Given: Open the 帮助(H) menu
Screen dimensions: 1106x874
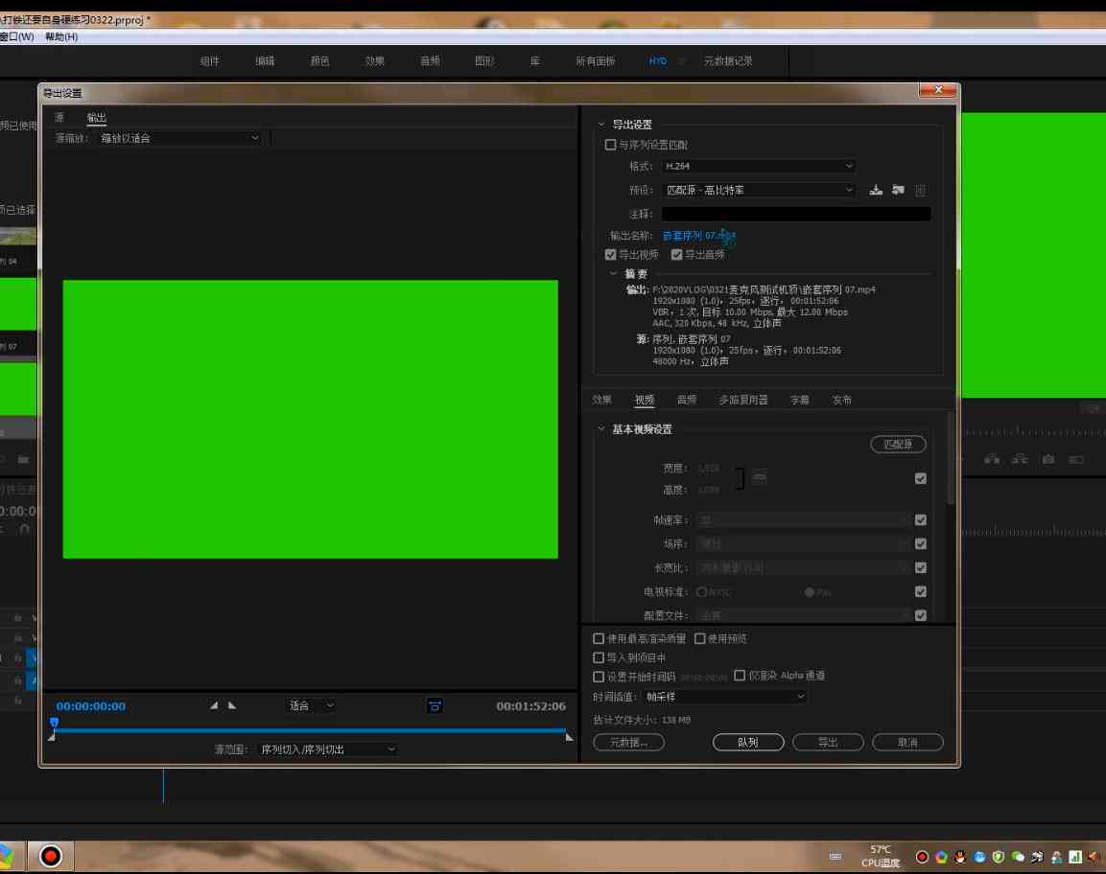Looking at the screenshot, I should pyautogui.click(x=61, y=36).
